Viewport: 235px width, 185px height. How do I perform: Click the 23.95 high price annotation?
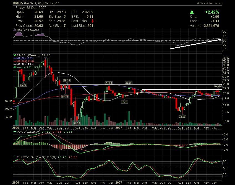point(129,83)
